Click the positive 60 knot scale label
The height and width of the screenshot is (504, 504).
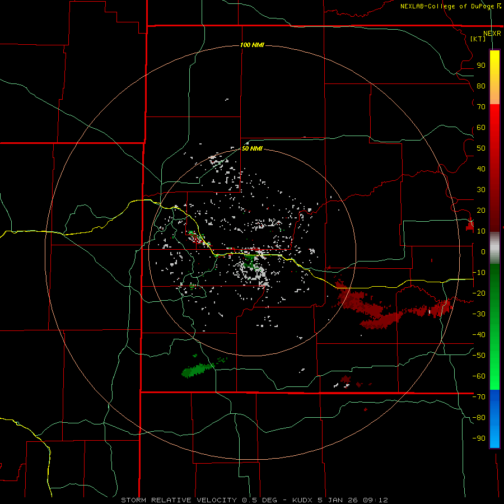[481, 127]
